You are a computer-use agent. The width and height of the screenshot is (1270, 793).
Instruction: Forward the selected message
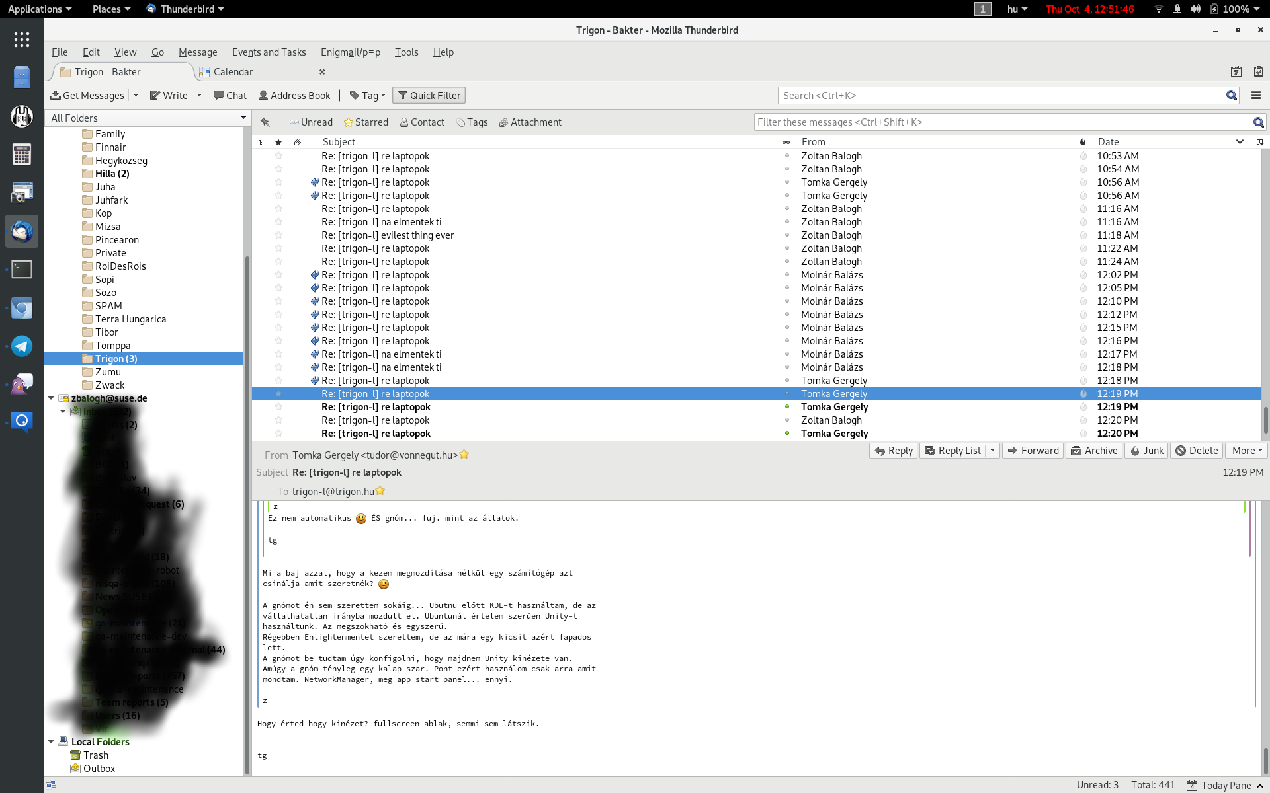tap(1033, 451)
